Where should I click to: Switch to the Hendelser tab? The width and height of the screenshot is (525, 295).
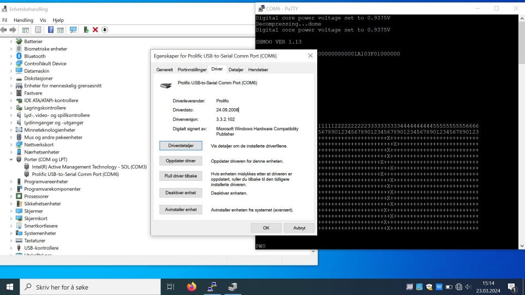click(258, 70)
